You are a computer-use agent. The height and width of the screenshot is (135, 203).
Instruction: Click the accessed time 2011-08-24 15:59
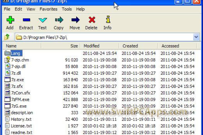tap(178, 100)
